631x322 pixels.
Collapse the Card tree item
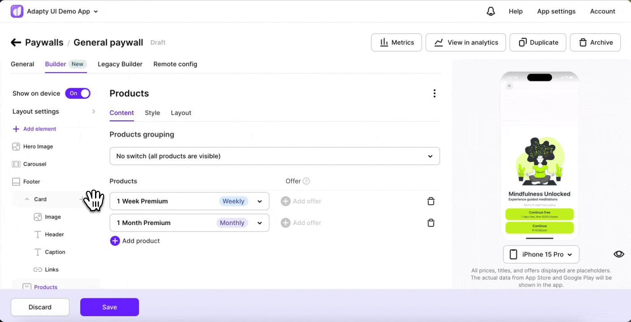tap(27, 199)
